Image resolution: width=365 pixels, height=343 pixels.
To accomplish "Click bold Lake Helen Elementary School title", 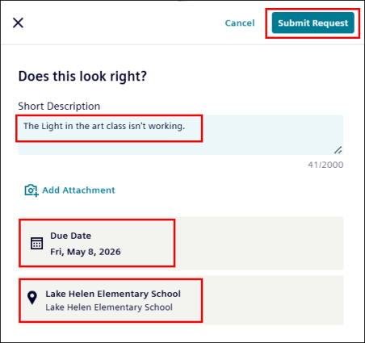I will click(113, 294).
